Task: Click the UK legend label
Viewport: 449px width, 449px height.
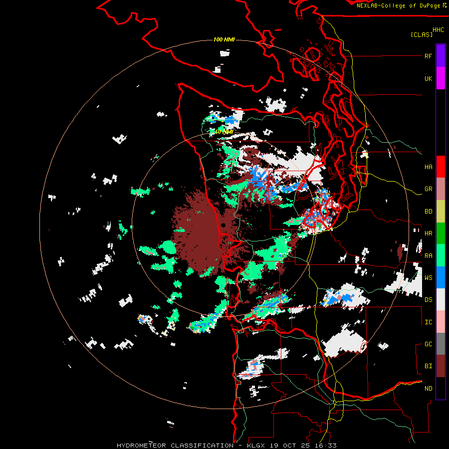Action: (x=428, y=78)
